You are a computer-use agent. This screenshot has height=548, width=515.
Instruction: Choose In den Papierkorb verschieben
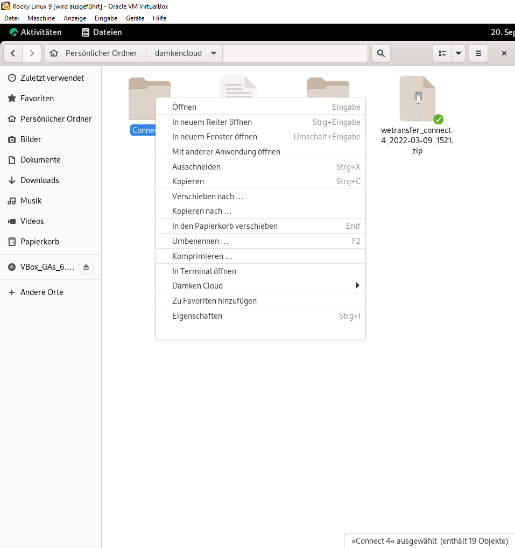coord(260,226)
